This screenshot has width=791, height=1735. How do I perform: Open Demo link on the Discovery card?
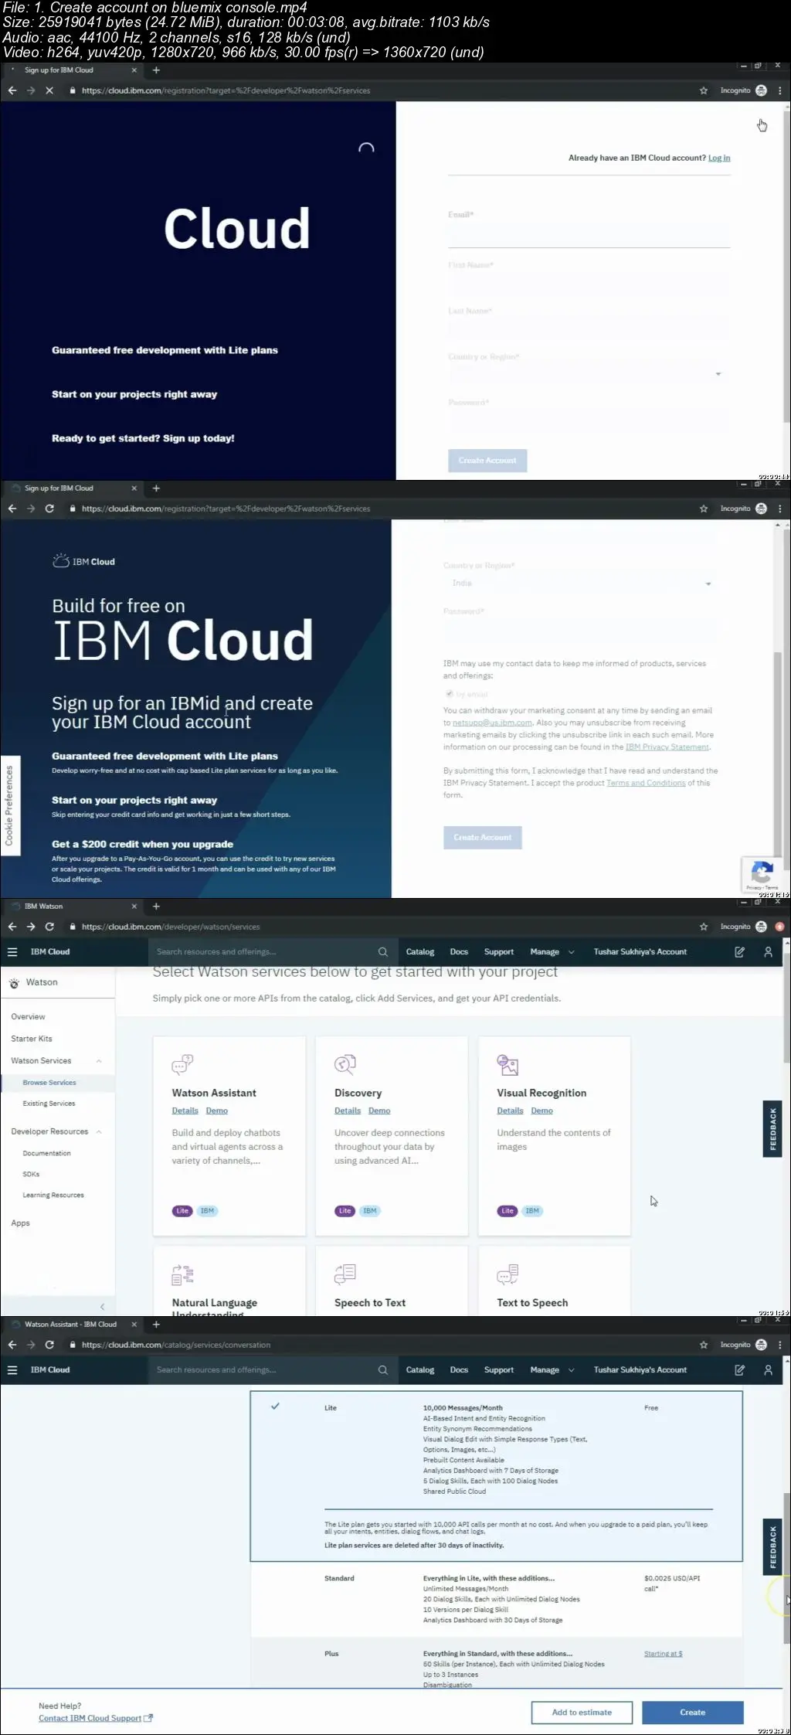coord(379,1111)
